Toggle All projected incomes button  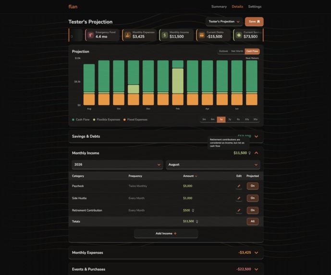[x=253, y=221]
